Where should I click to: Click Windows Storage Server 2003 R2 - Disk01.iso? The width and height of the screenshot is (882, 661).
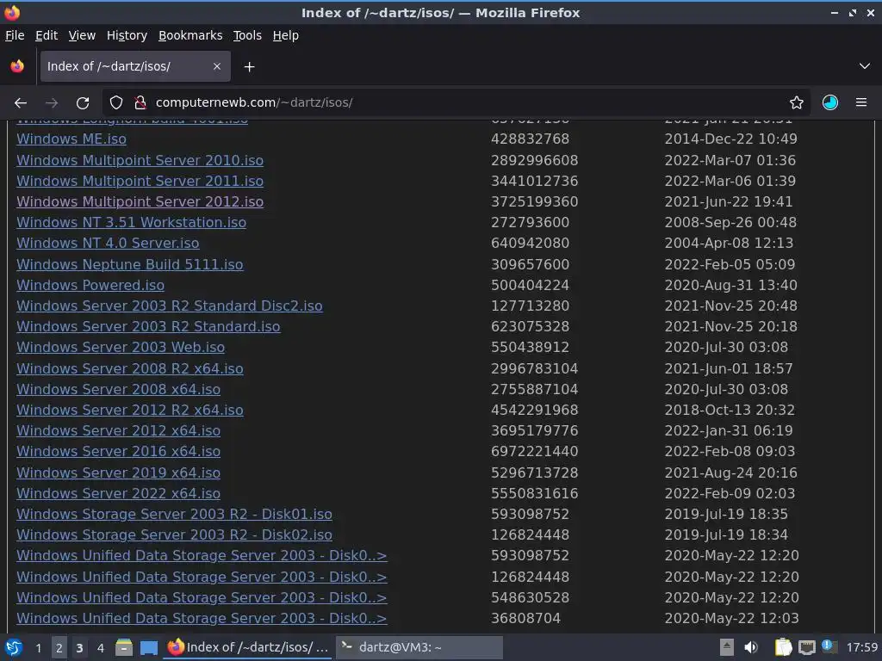[174, 515]
